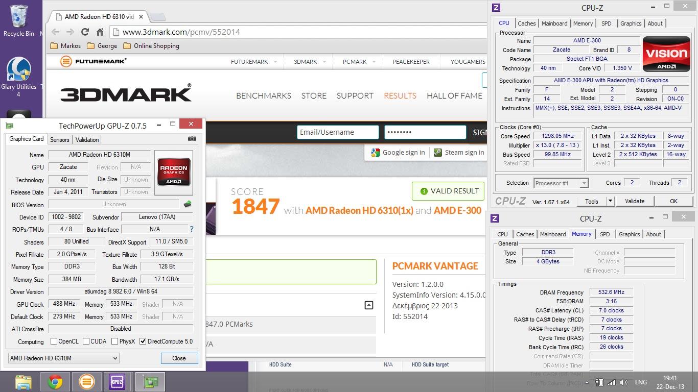Switch to GPU-Z taskbar icon
The width and height of the screenshot is (698, 392).
coord(150,382)
